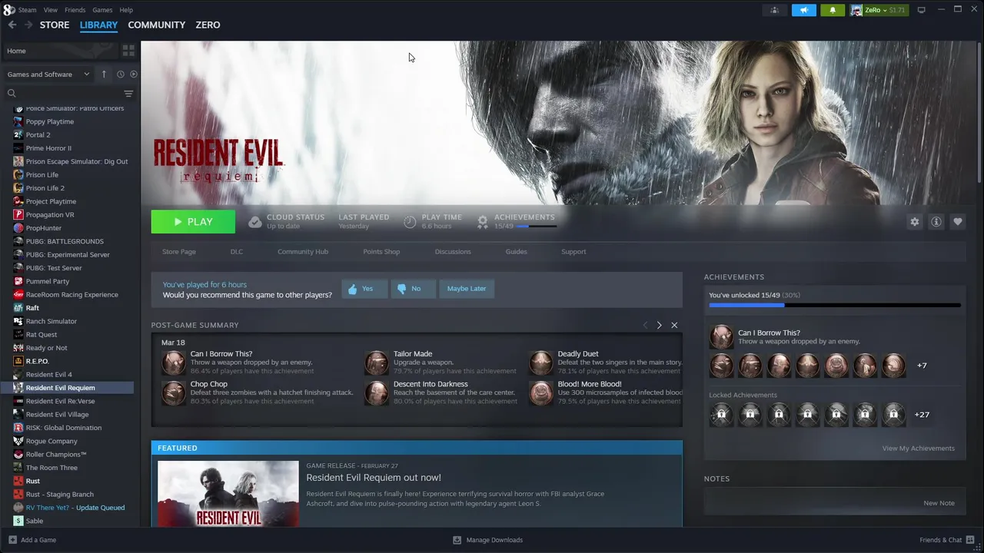
Task: Open game information icon
Action: [x=936, y=221]
